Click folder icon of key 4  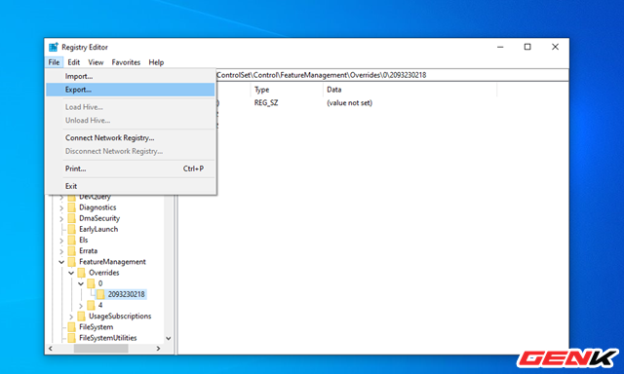pyautogui.click(x=91, y=305)
